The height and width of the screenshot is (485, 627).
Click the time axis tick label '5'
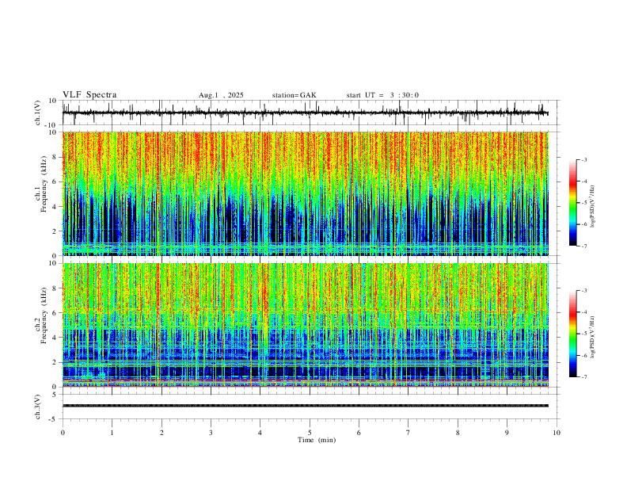(x=310, y=433)
